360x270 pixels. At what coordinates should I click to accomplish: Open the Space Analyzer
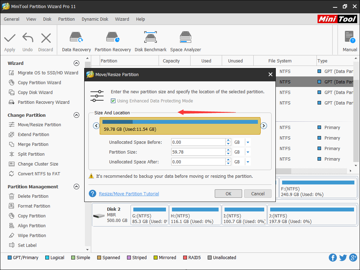185,40
